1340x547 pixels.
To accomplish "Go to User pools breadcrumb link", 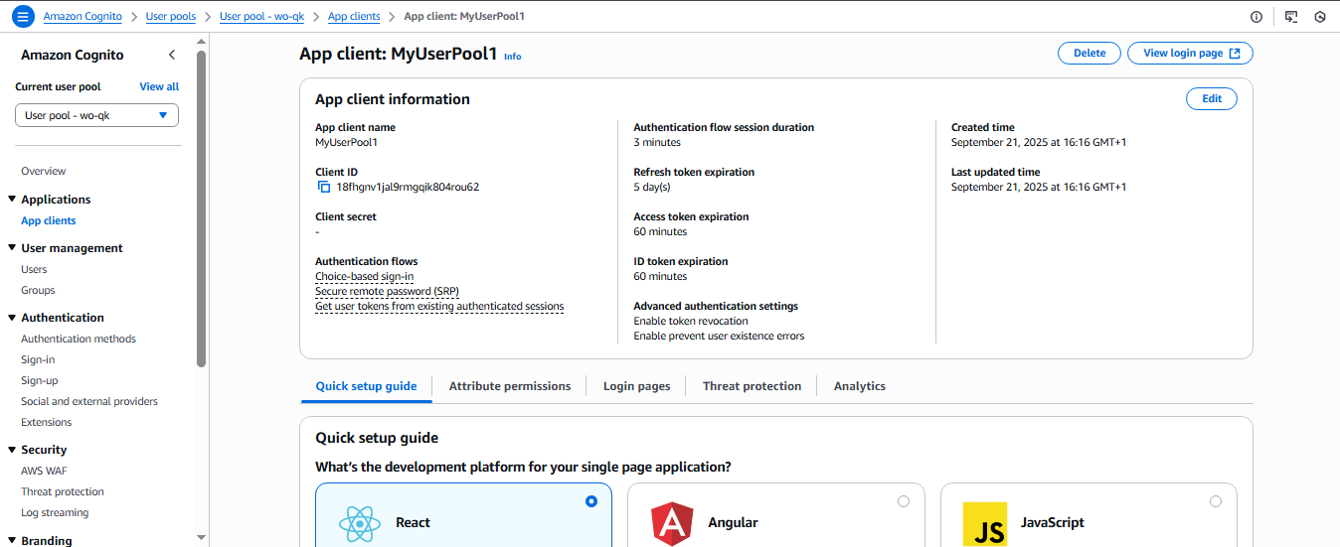I will click(x=171, y=17).
